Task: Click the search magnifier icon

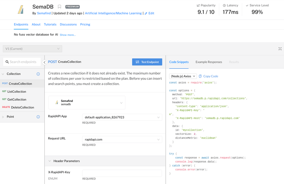Action: [x=7, y=62]
